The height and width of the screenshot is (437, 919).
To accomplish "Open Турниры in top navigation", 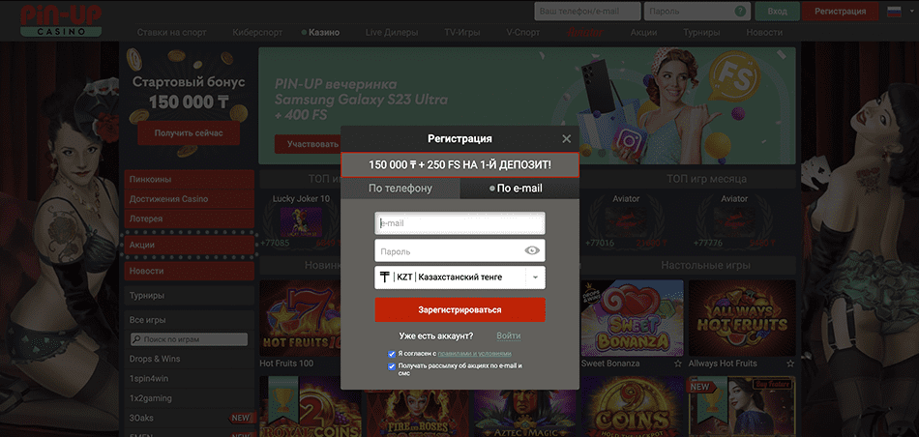I will (701, 33).
